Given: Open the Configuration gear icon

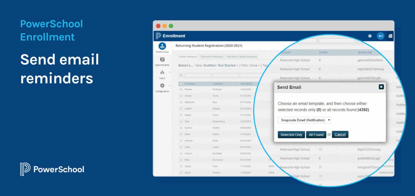Looking at the screenshot, I should coord(162,86).
